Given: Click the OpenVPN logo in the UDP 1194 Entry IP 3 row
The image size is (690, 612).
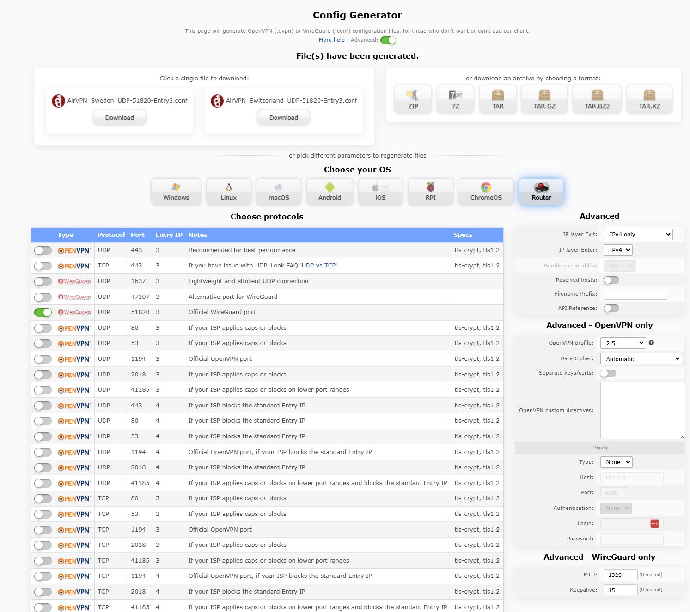Looking at the screenshot, I should tap(74, 359).
